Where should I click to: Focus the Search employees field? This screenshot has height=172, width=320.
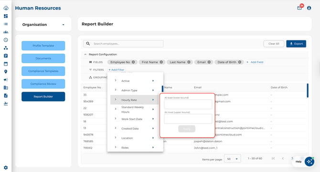[123, 44]
